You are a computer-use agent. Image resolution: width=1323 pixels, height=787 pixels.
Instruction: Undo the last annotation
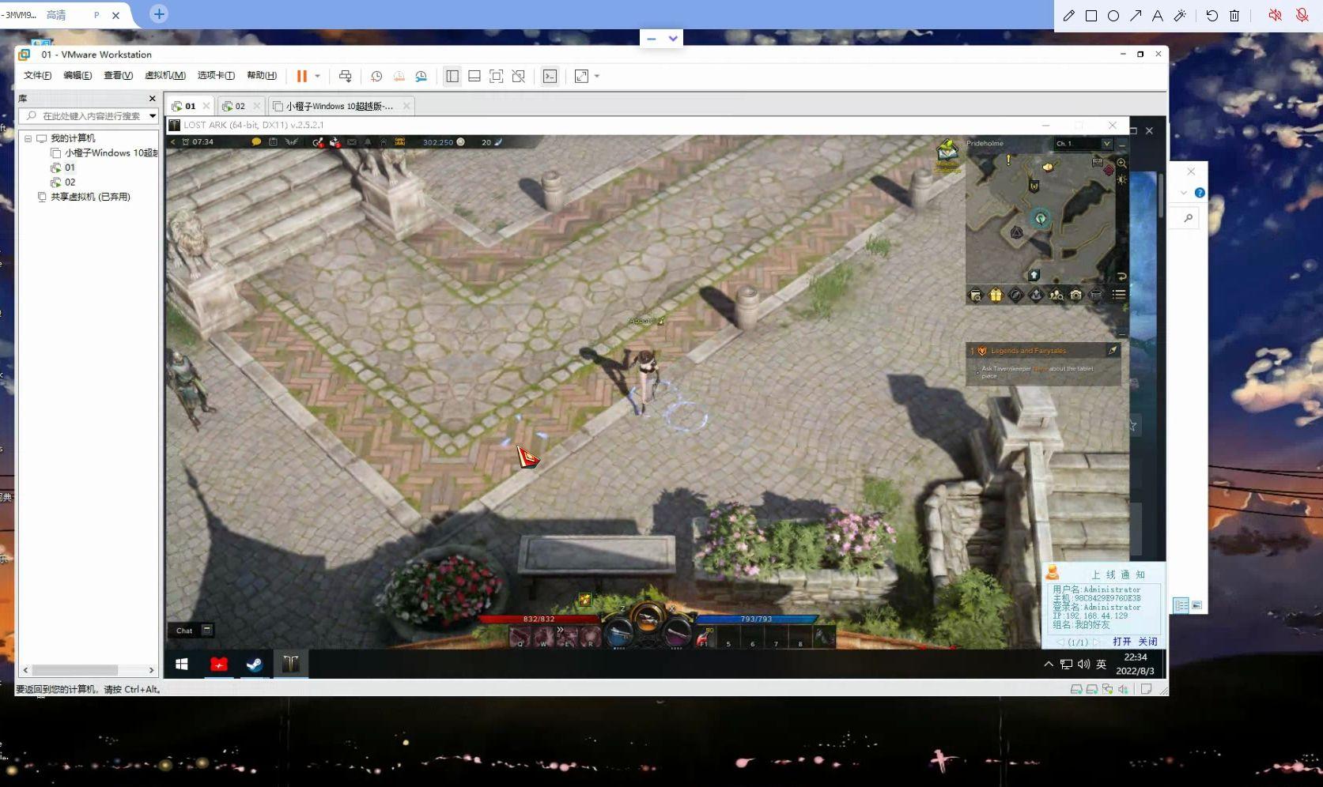pos(1212,16)
